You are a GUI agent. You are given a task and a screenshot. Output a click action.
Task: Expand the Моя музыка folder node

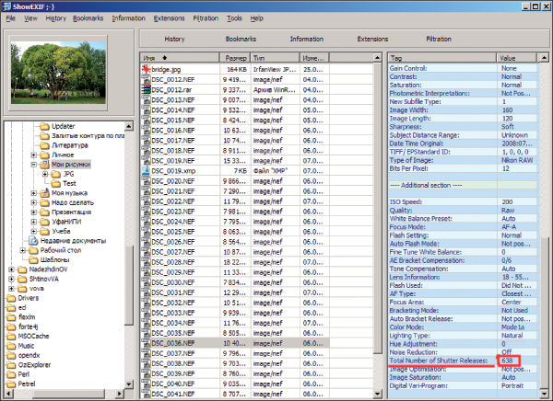click(x=32, y=194)
